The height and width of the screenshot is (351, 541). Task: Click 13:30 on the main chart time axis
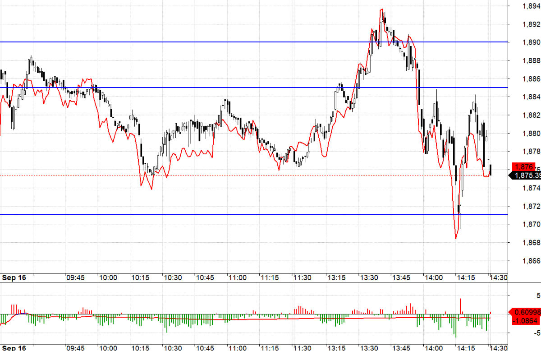point(368,278)
